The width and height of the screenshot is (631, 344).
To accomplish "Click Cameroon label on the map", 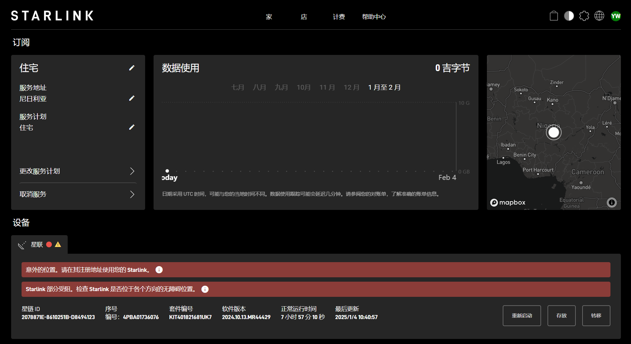I will 588,172.
